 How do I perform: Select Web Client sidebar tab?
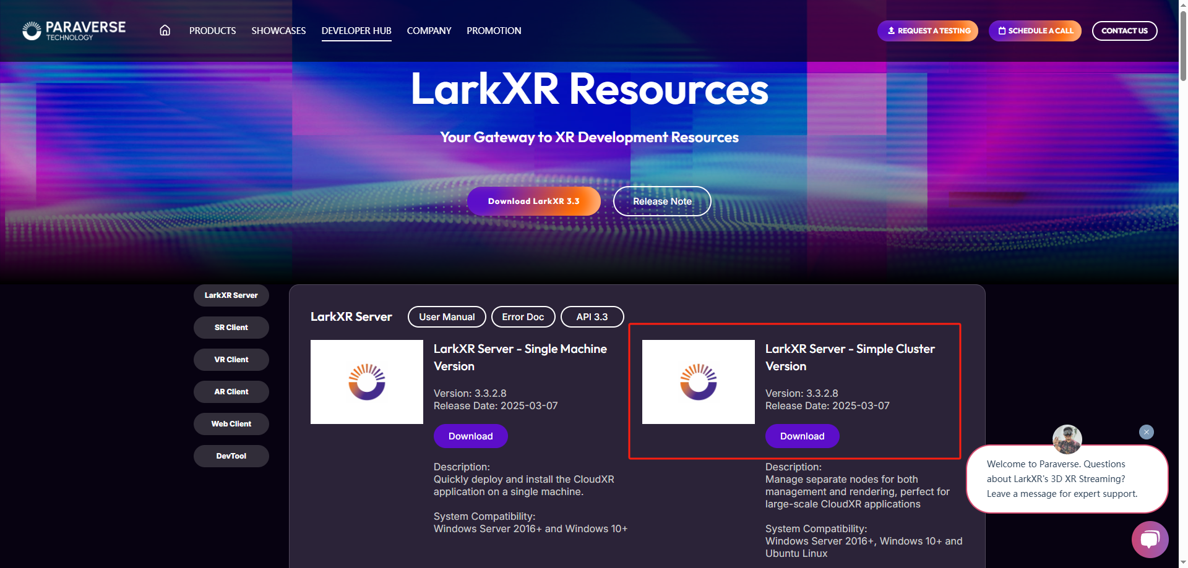pos(231,424)
